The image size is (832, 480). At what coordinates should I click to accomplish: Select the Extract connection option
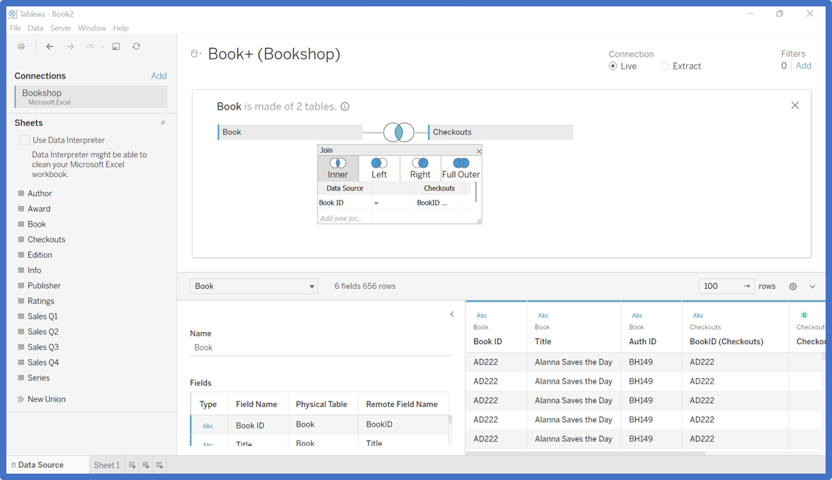pyautogui.click(x=665, y=67)
